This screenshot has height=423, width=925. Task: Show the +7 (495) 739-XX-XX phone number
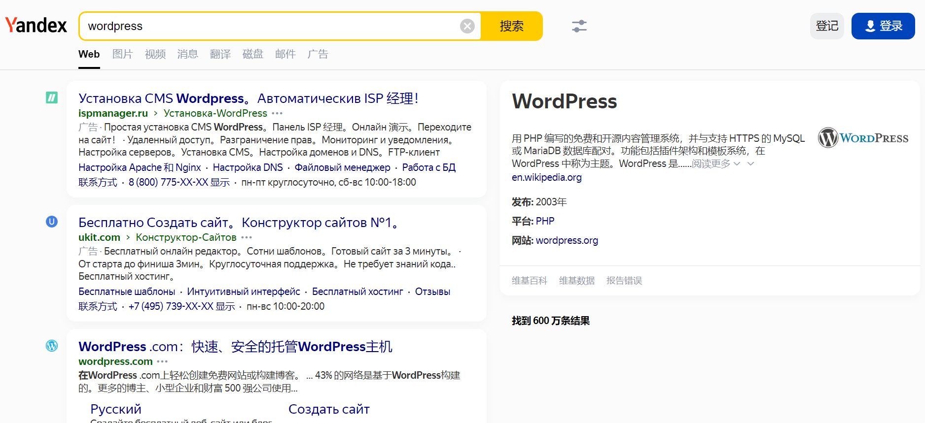click(182, 306)
